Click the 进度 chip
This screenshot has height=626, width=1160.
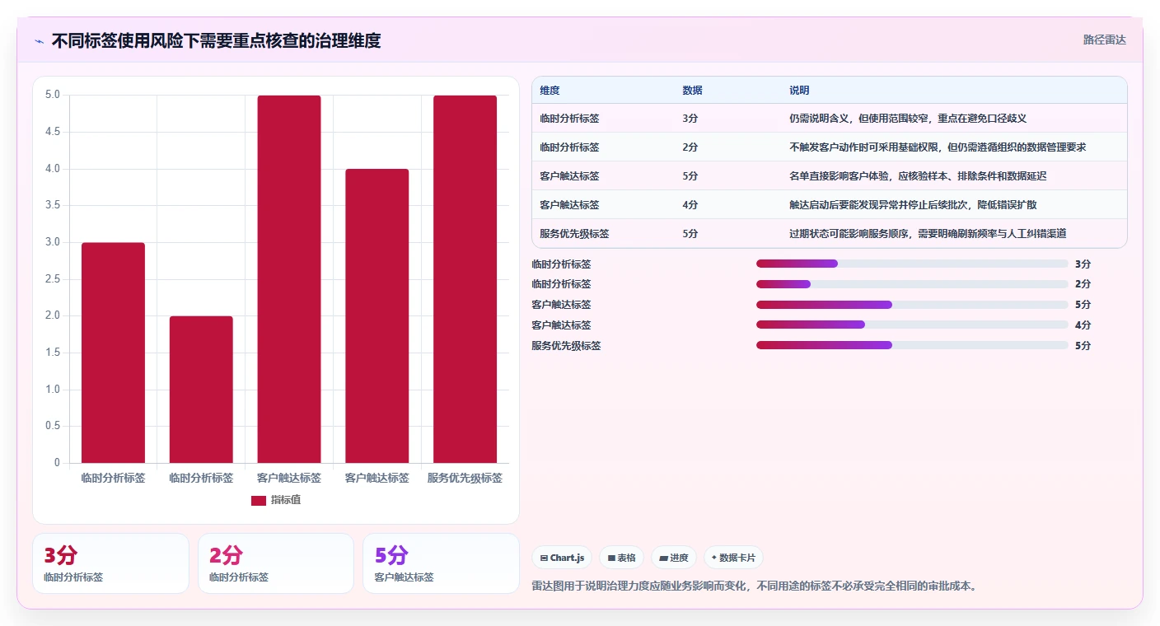(x=674, y=558)
